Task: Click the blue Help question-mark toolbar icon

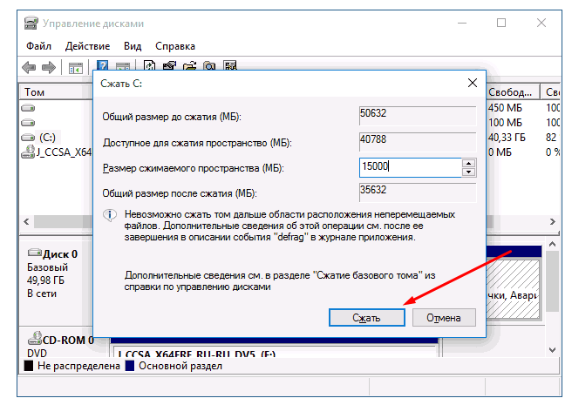Action: tap(103, 65)
